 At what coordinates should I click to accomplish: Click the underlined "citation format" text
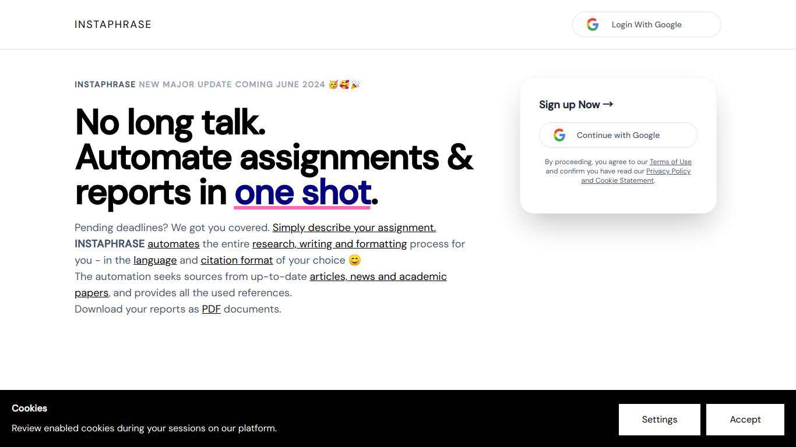237,260
